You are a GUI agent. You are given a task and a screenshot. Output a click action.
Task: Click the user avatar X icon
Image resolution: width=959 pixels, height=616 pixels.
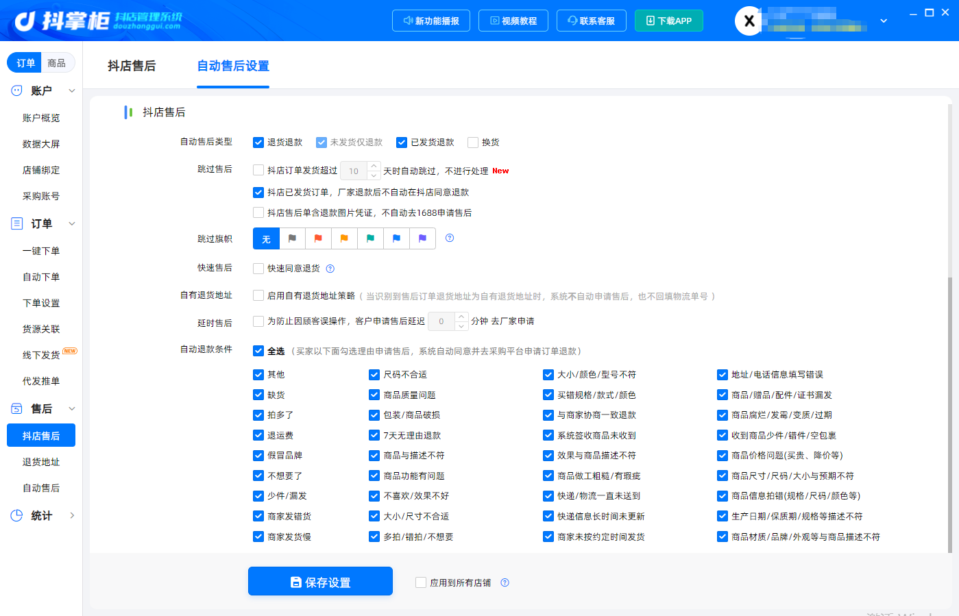(x=749, y=21)
